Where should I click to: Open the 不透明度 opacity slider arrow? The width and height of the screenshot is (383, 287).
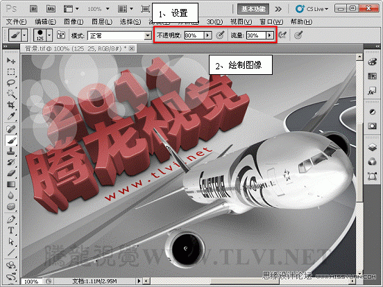207,35
